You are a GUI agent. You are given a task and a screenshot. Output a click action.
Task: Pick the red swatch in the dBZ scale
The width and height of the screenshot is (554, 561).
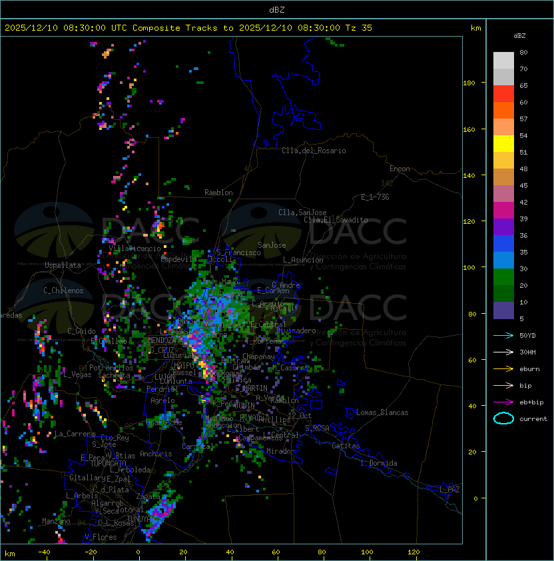pyautogui.click(x=503, y=94)
